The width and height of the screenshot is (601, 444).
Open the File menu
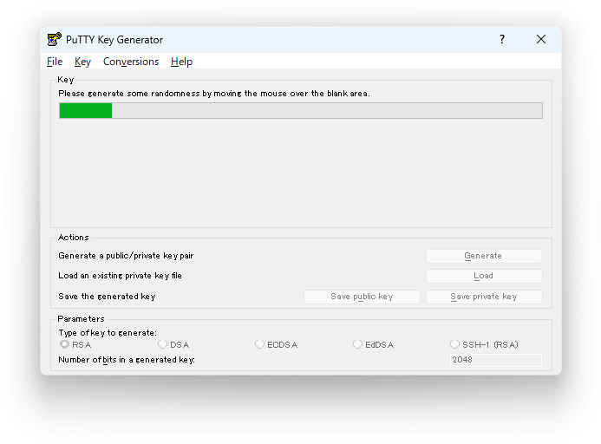[55, 62]
